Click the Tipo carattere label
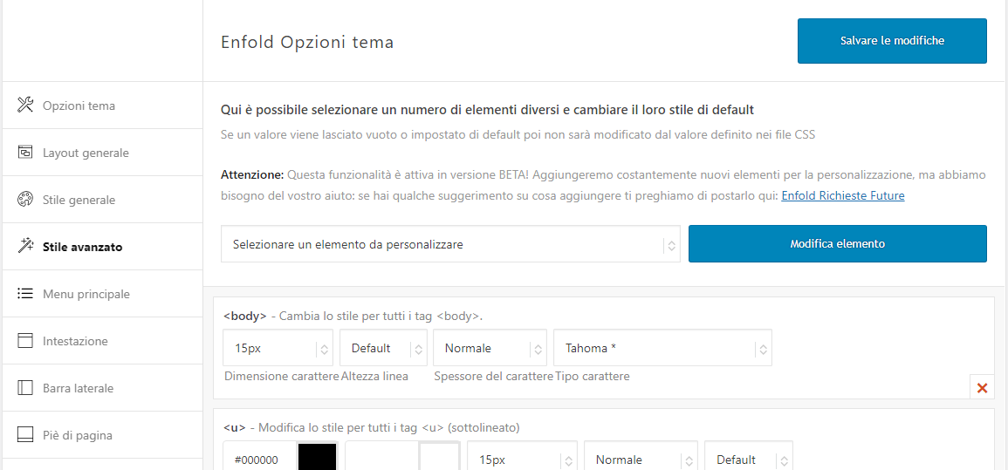This screenshot has width=1008, height=470. point(593,376)
